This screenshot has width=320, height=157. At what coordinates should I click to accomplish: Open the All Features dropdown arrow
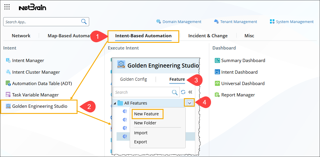(190, 103)
